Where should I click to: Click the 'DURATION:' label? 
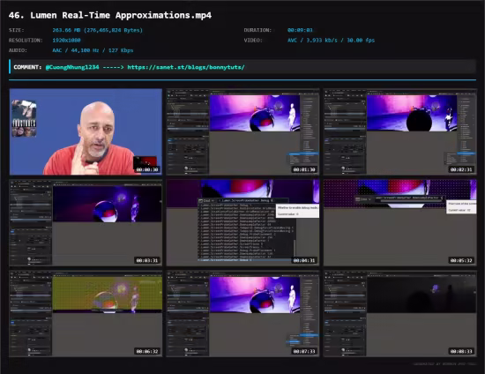pos(257,30)
